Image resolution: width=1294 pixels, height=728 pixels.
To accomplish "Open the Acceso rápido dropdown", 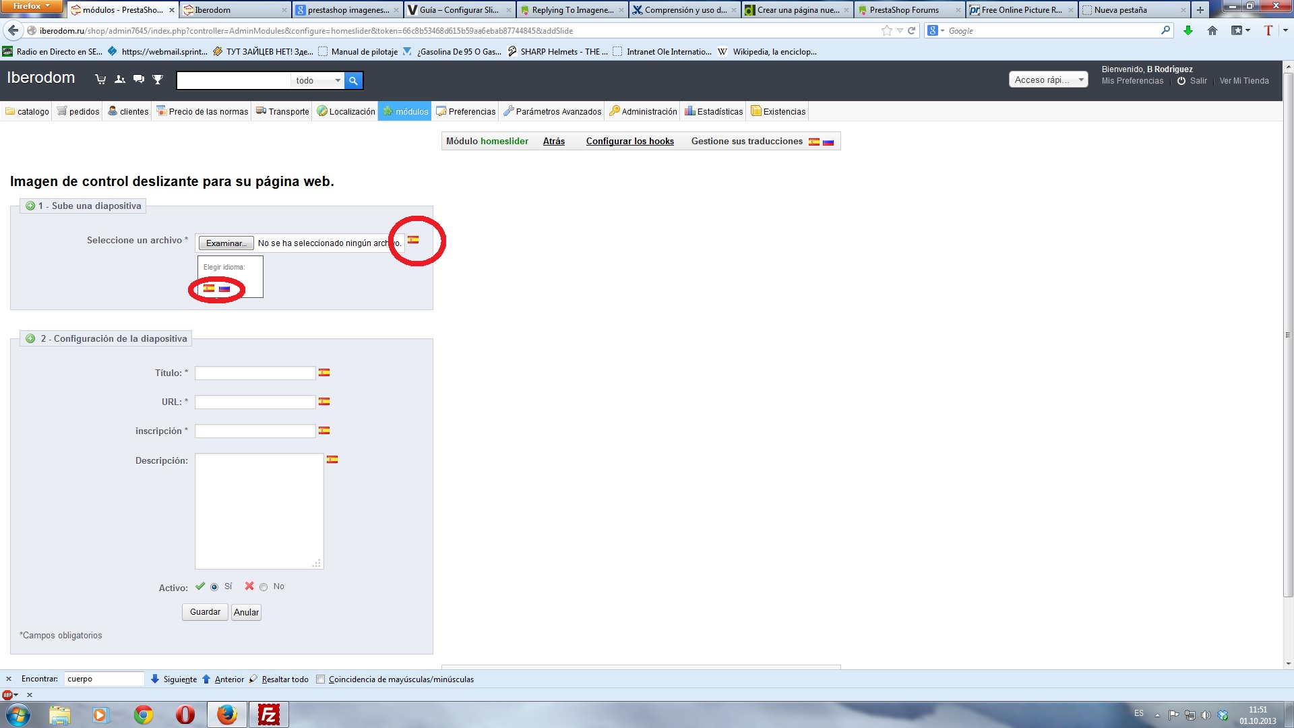I will pyautogui.click(x=1048, y=80).
